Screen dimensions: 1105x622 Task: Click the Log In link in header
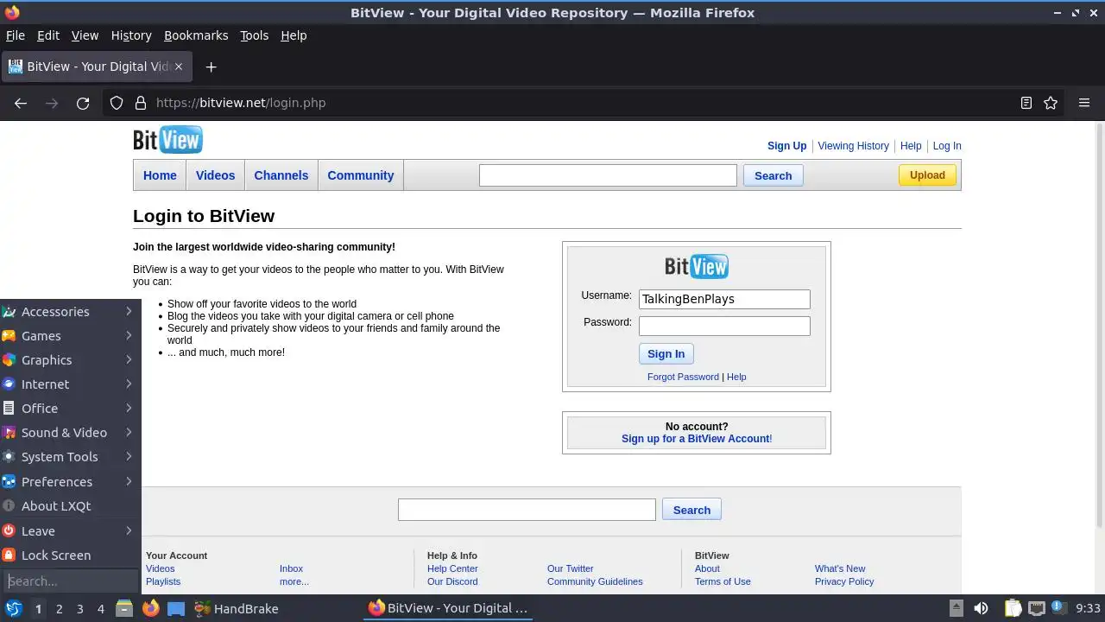(x=947, y=146)
